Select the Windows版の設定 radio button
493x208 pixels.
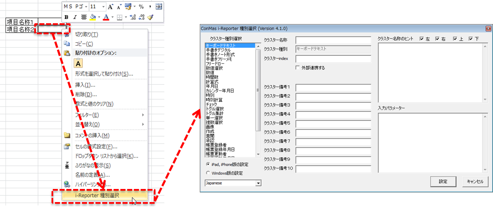point(208,173)
